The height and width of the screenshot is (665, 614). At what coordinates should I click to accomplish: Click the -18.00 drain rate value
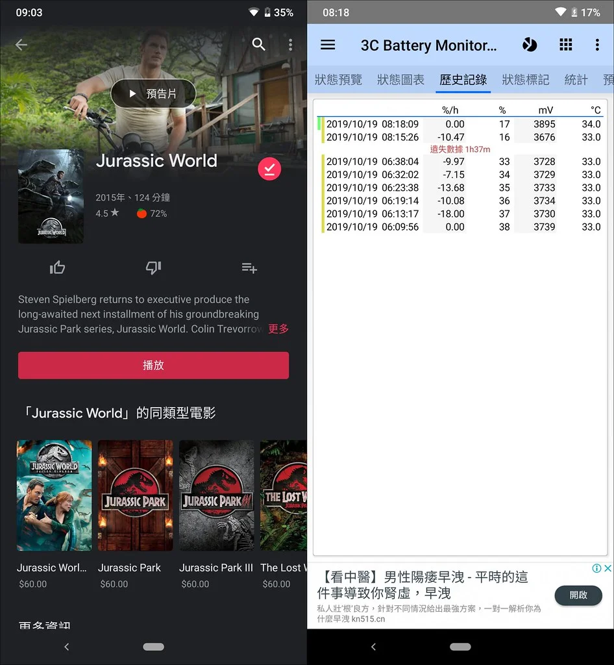click(451, 214)
